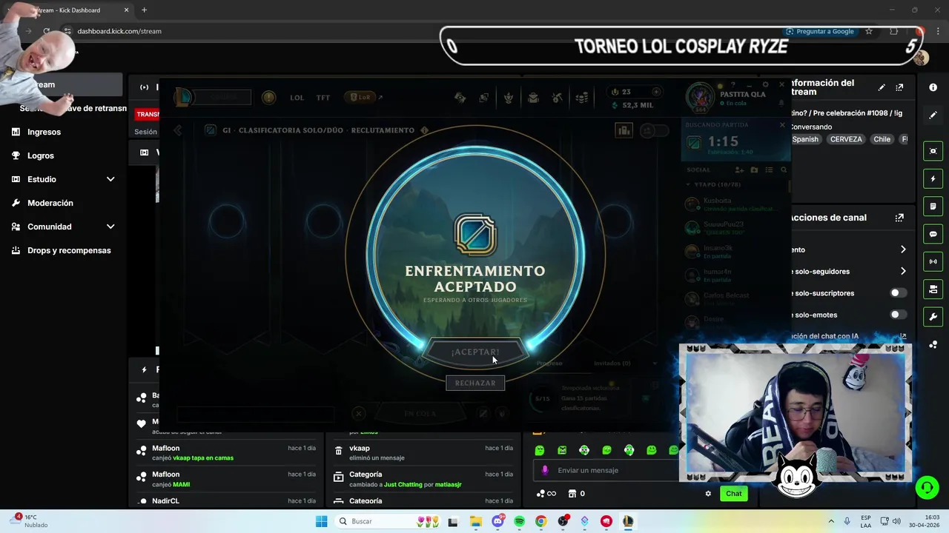This screenshot has width=949, height=533.
Task: Select friend SuuuuPuu23 in the friends list
Action: click(735, 227)
